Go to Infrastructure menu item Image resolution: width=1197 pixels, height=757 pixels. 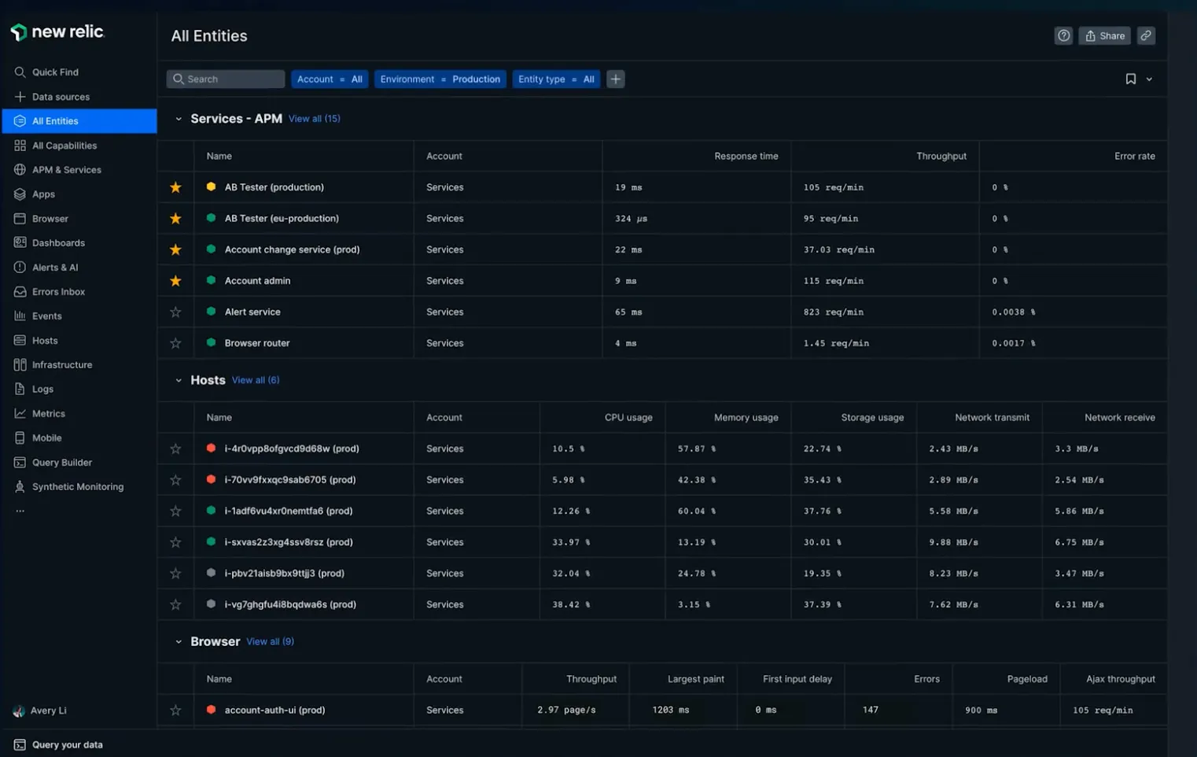tap(62, 364)
